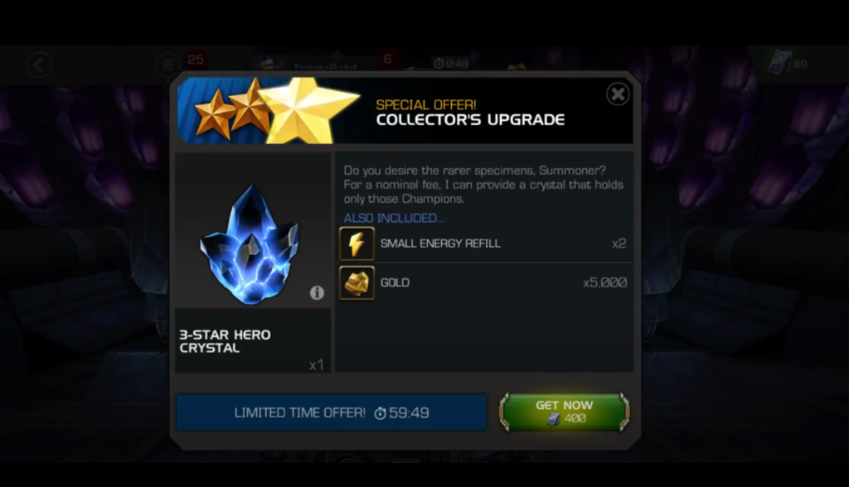The image size is (849, 487).
Task: Select the Small Energy Refill lightning icon
Action: pos(357,244)
